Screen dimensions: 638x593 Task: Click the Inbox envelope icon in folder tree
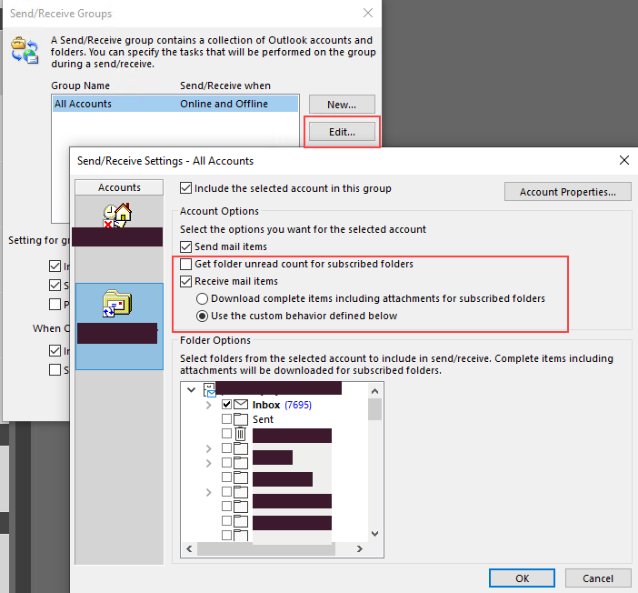point(241,405)
